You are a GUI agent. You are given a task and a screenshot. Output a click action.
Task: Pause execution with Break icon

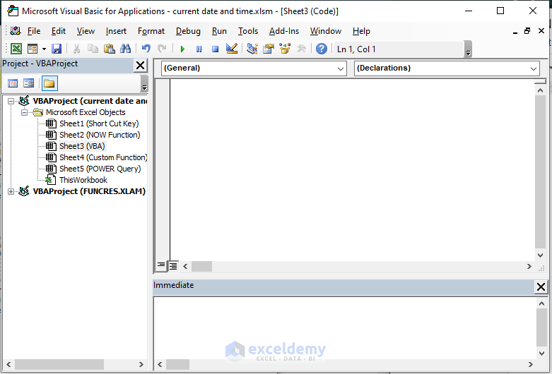tap(199, 49)
